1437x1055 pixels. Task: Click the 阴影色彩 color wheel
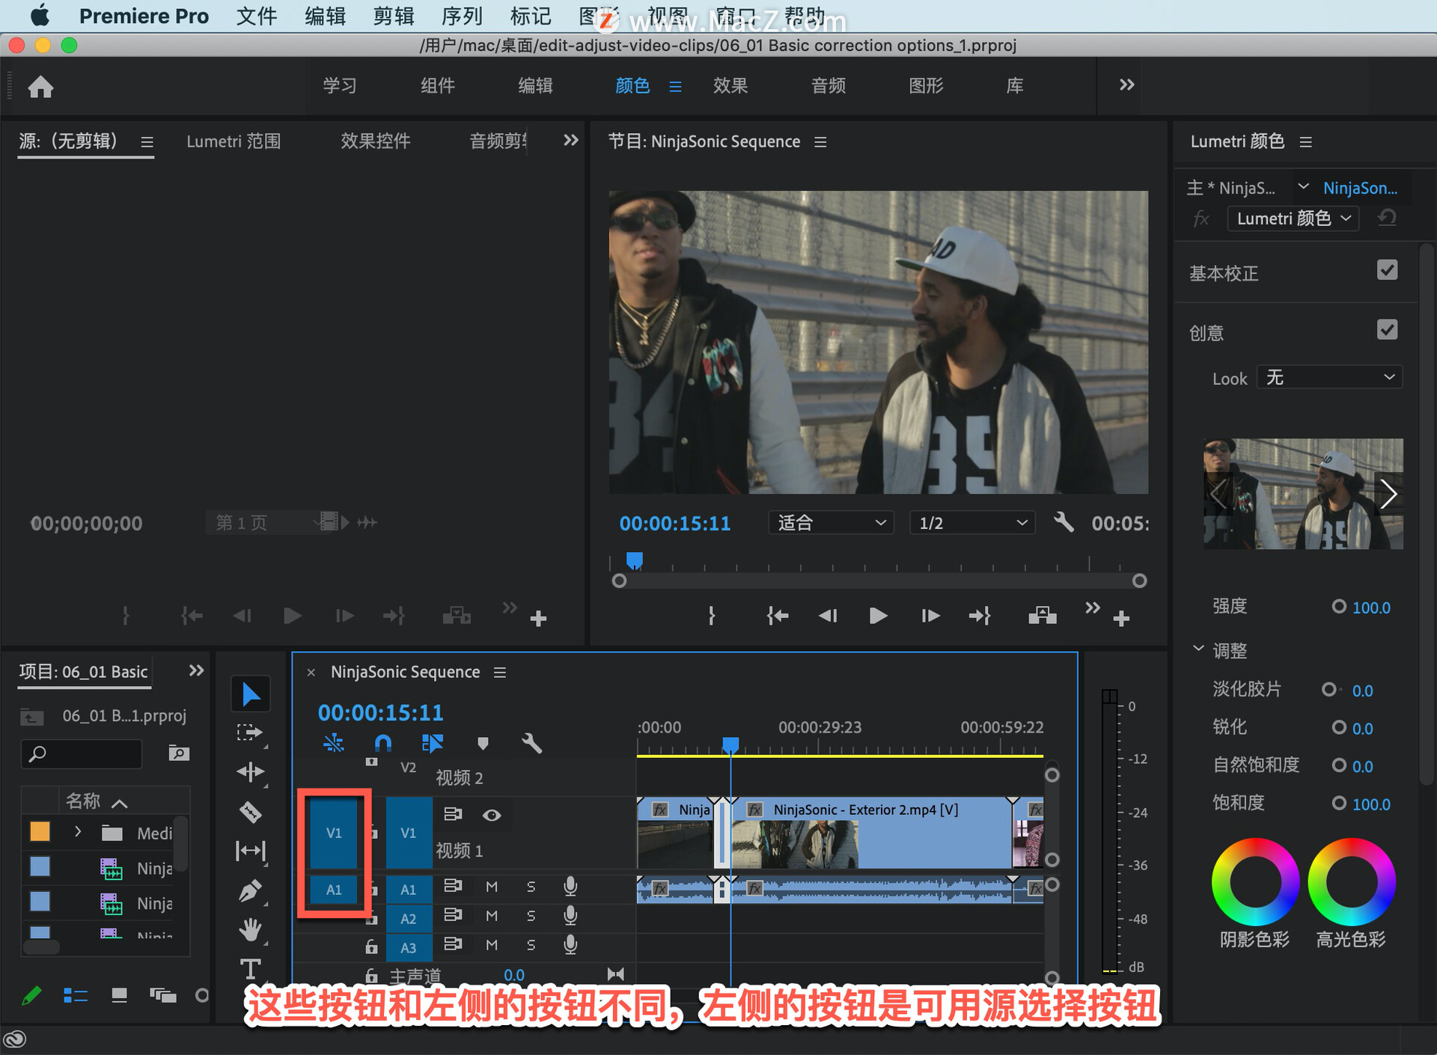point(1255,882)
